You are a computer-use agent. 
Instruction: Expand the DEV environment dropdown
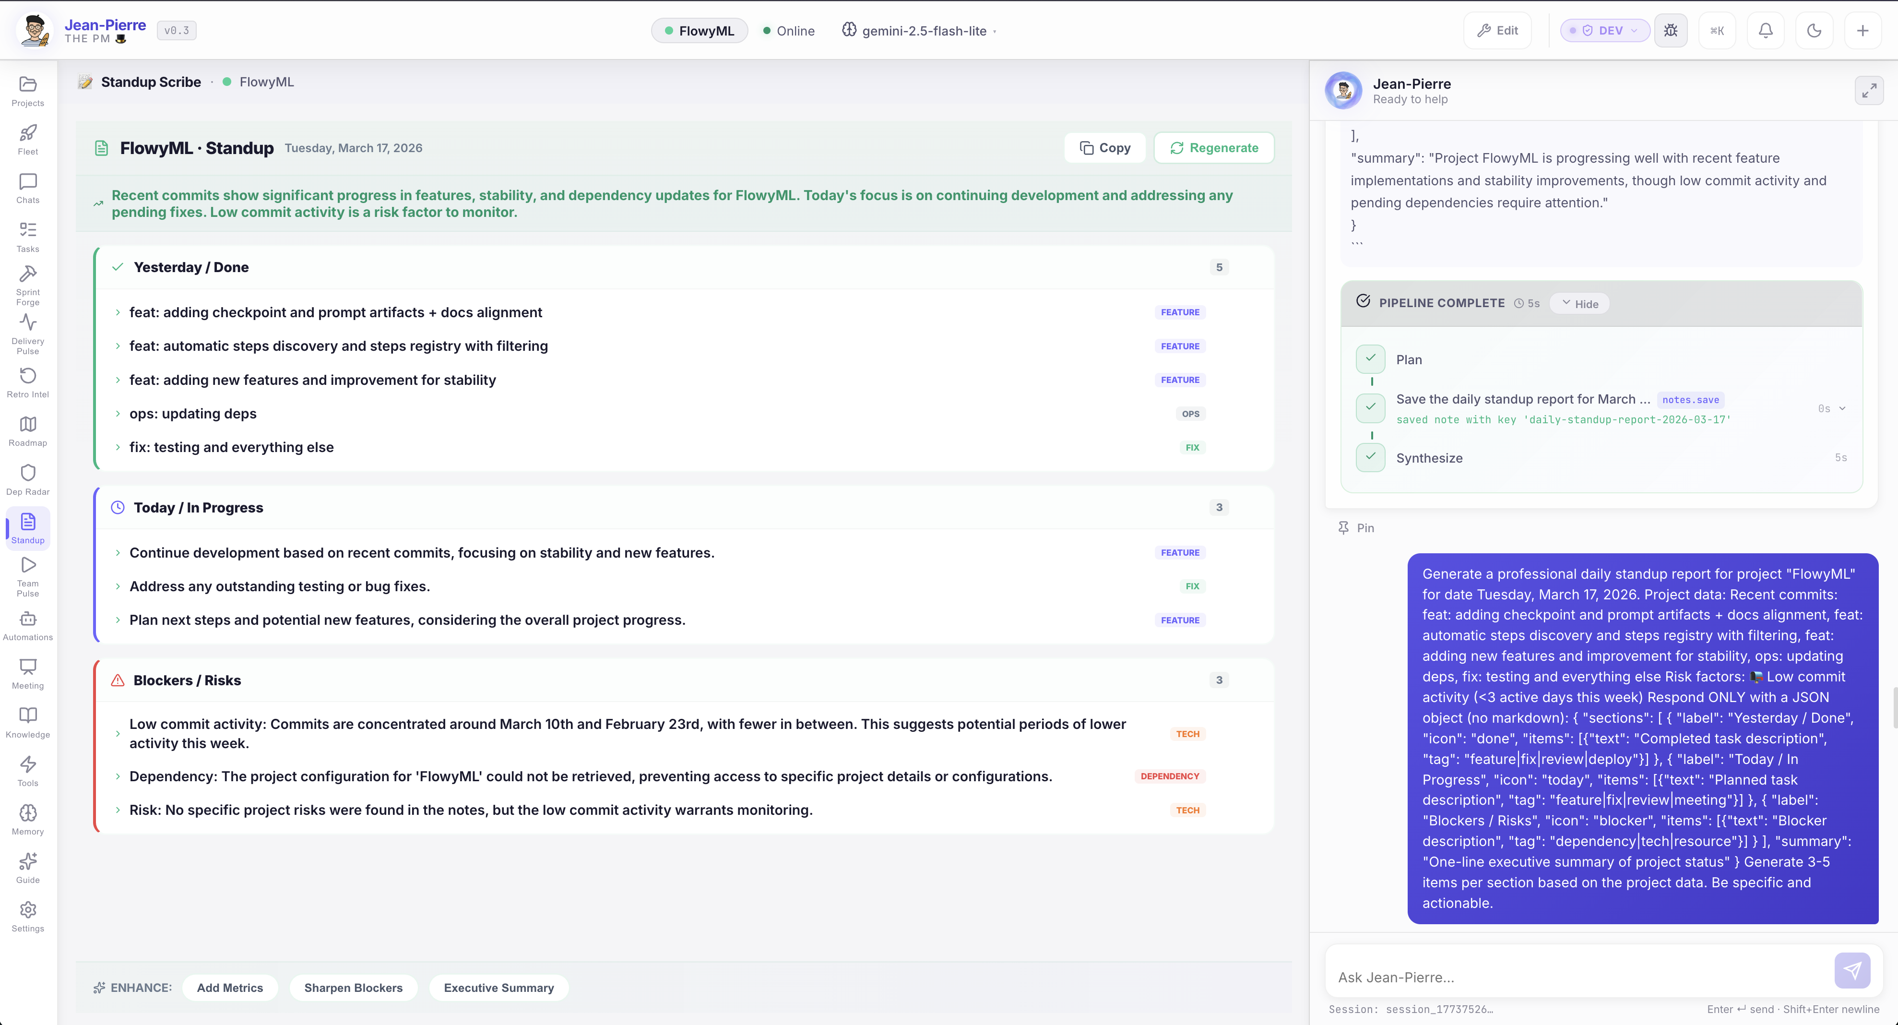pos(1605,30)
